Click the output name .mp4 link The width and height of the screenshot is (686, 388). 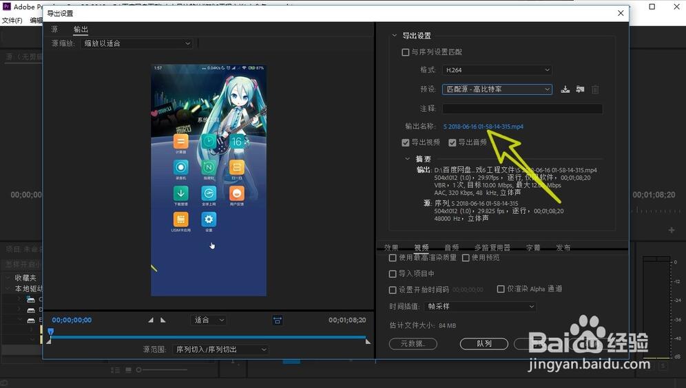coord(483,127)
